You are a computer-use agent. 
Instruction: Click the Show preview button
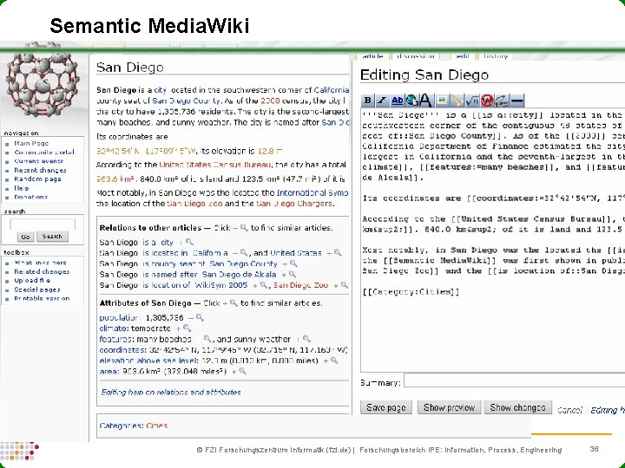(x=450, y=407)
